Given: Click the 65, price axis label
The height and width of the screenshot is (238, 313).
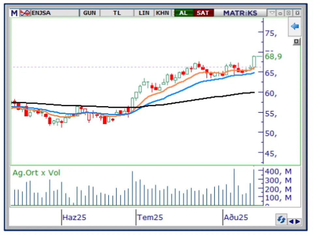Looking at the screenshot, I should pyautogui.click(x=271, y=73).
